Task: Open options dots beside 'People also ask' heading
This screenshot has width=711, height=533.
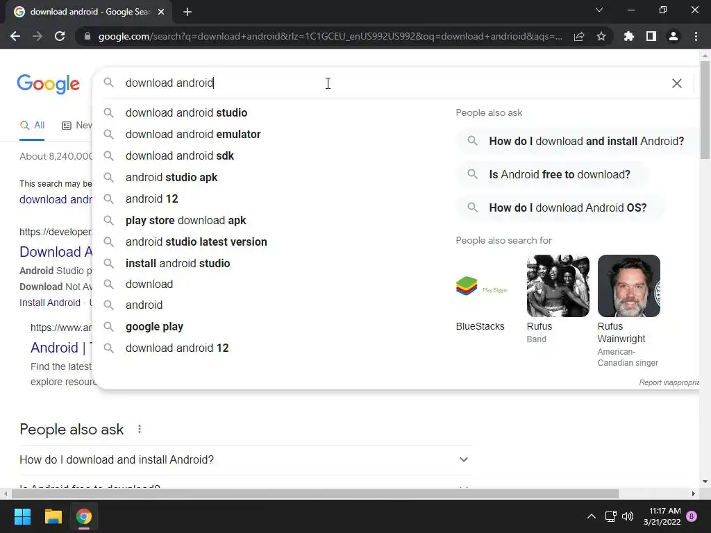Action: click(x=140, y=429)
